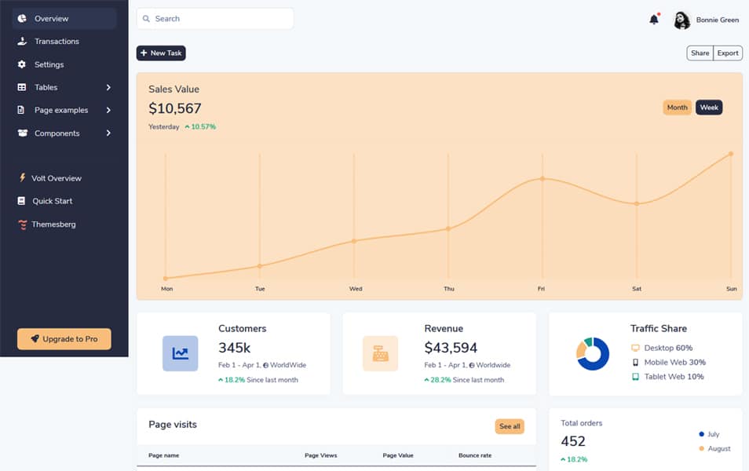Screen dimensions: 749x471
Task: Click the July color dot in the legend
Action: tap(700, 434)
